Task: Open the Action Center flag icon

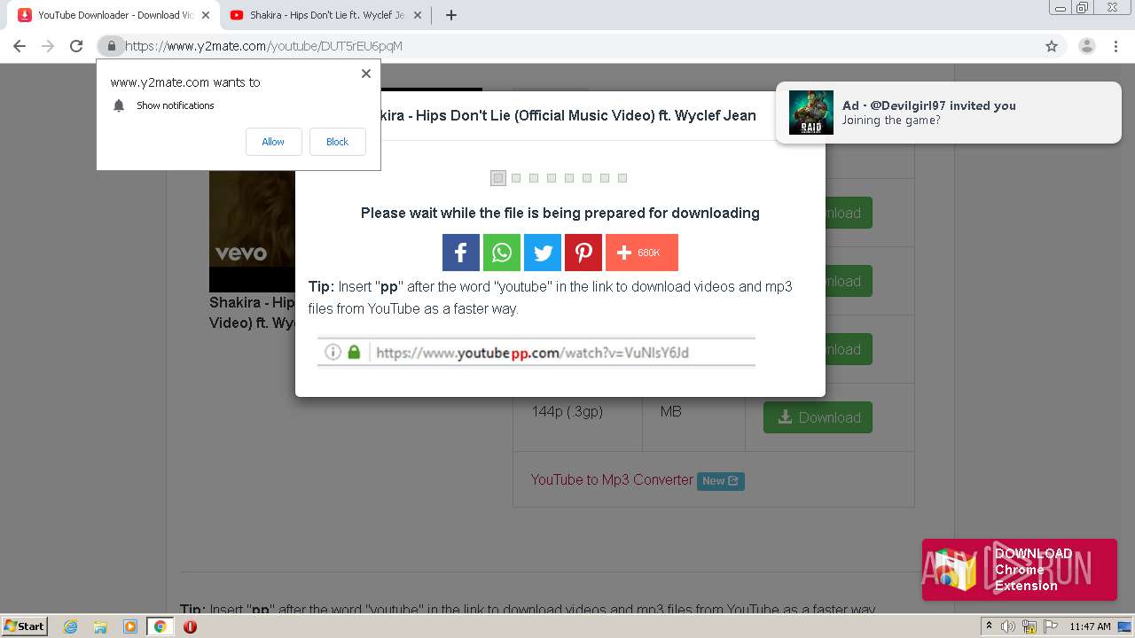Action: pyautogui.click(x=1050, y=626)
